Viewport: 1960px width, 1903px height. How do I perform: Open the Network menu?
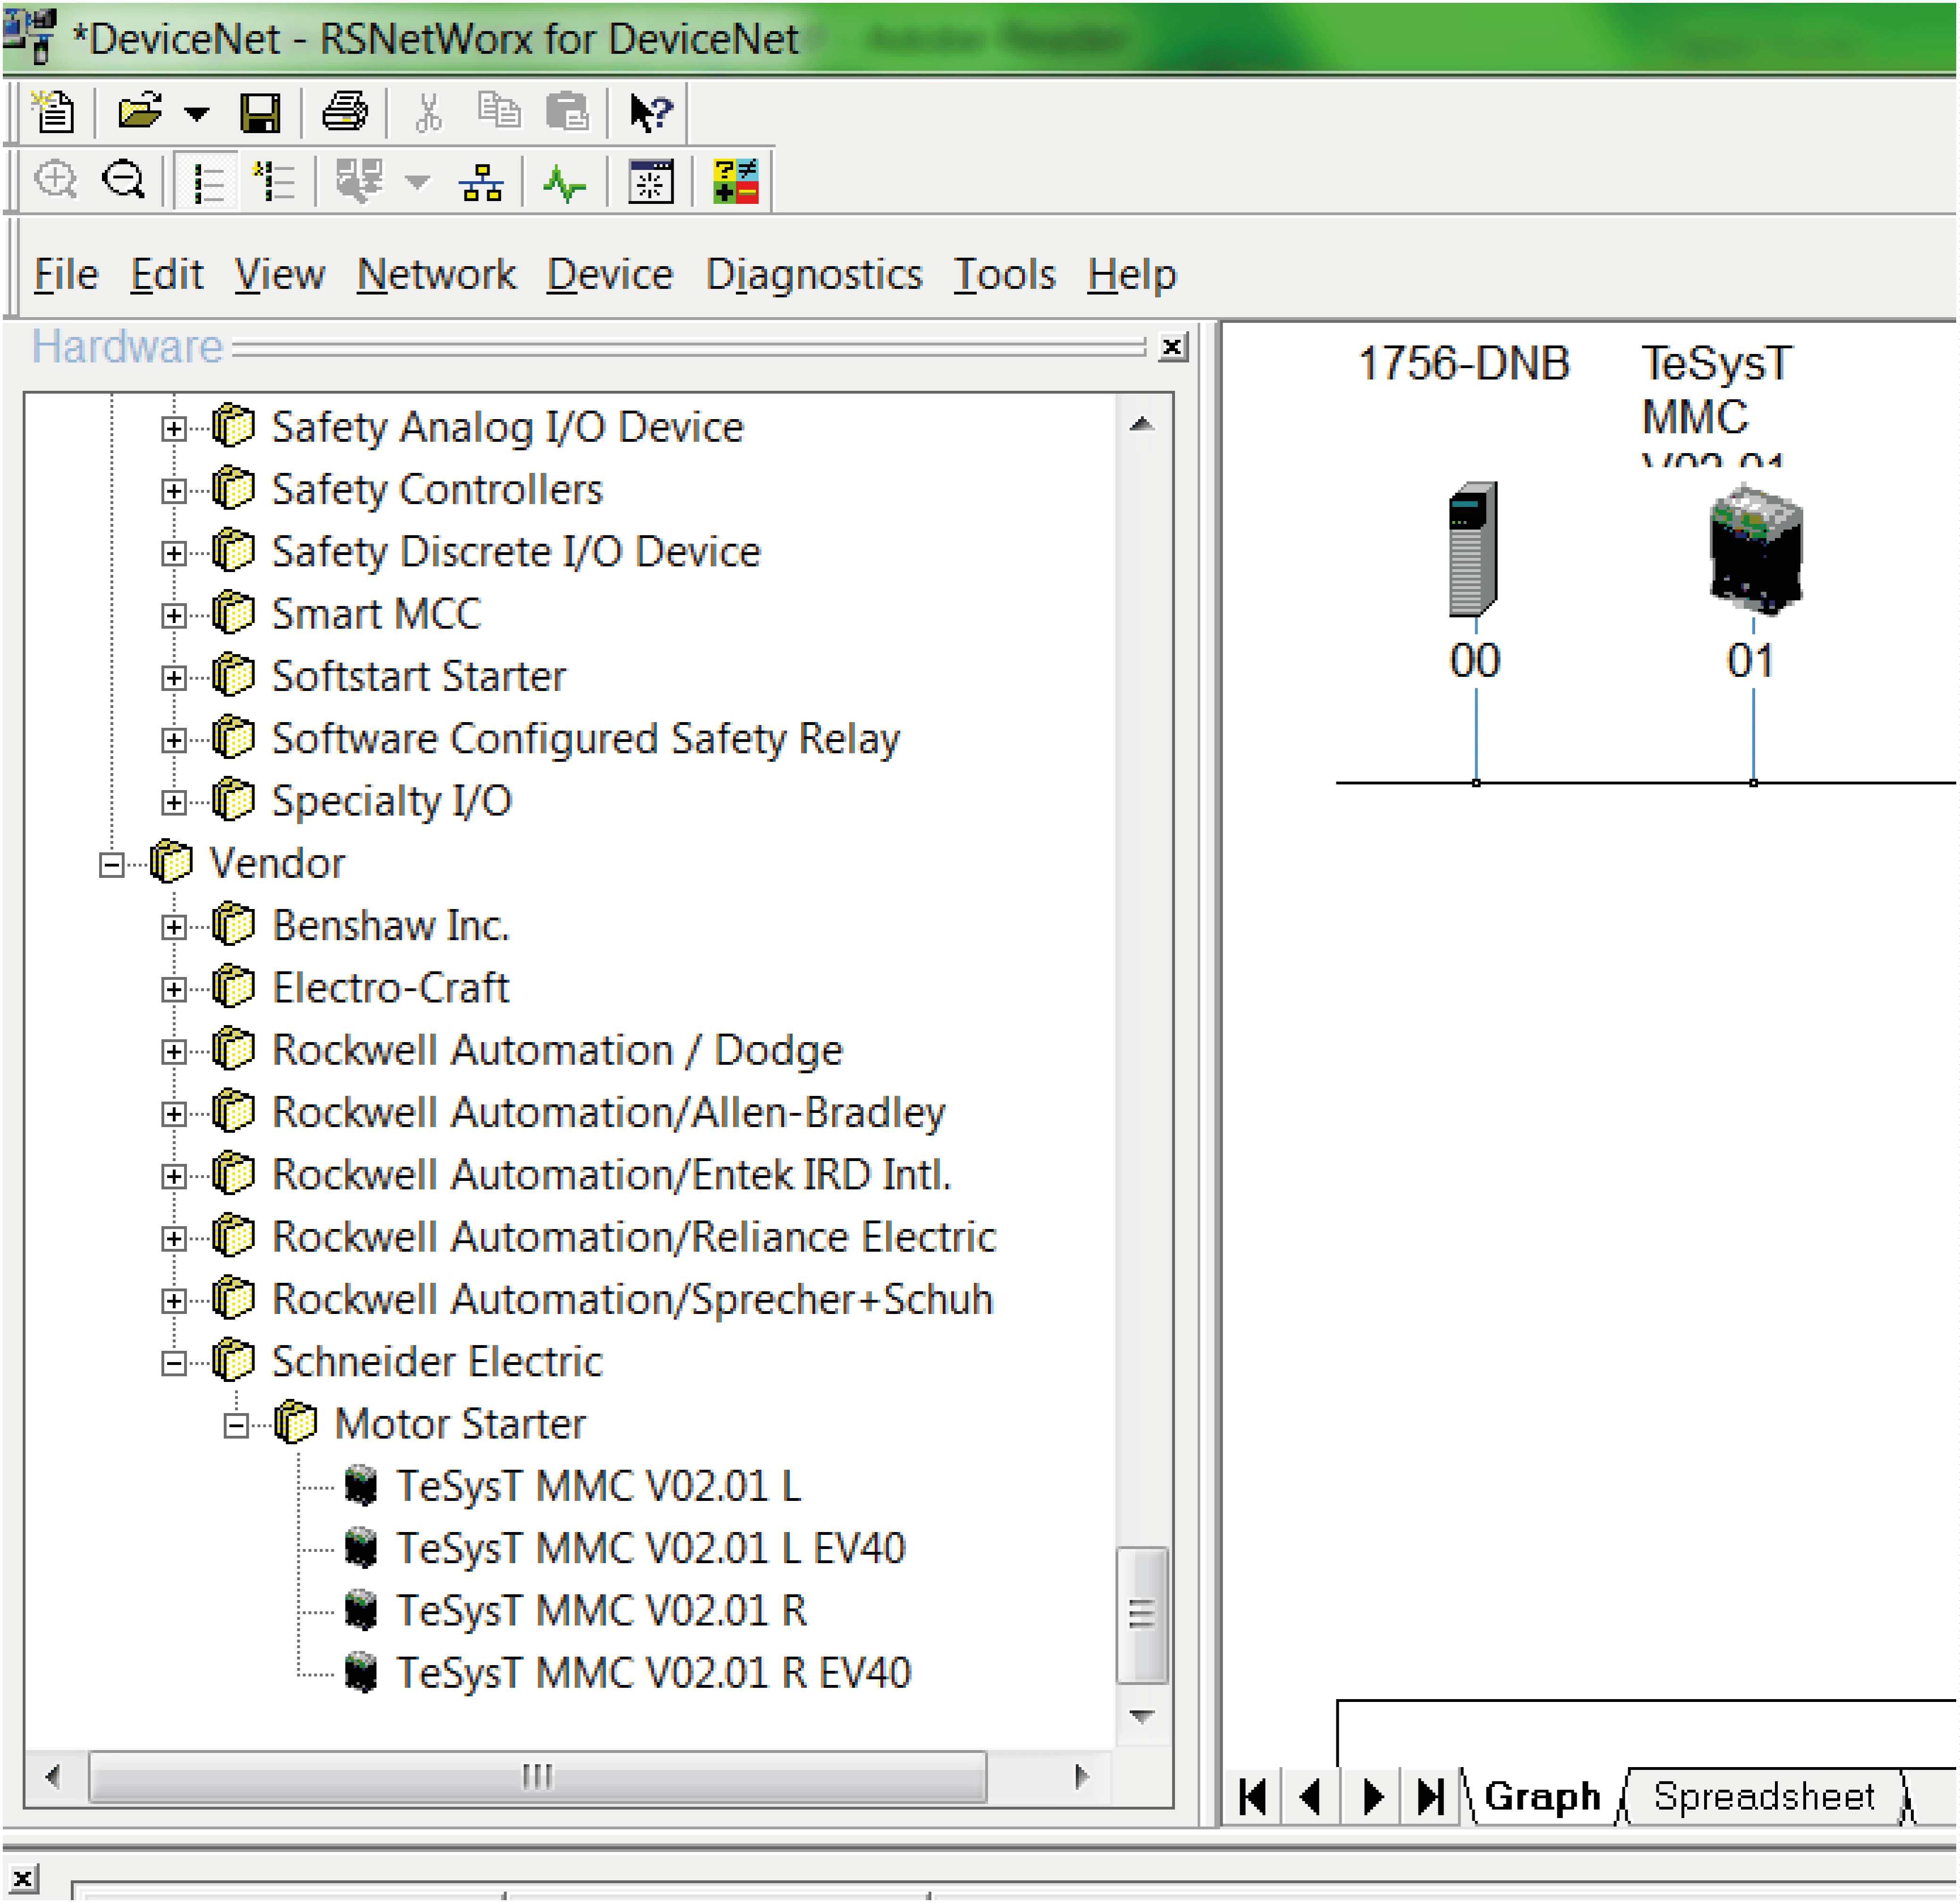click(x=437, y=274)
